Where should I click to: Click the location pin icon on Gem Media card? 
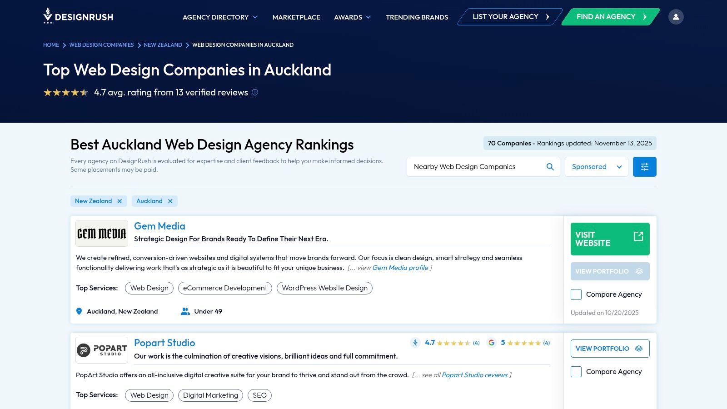79,311
